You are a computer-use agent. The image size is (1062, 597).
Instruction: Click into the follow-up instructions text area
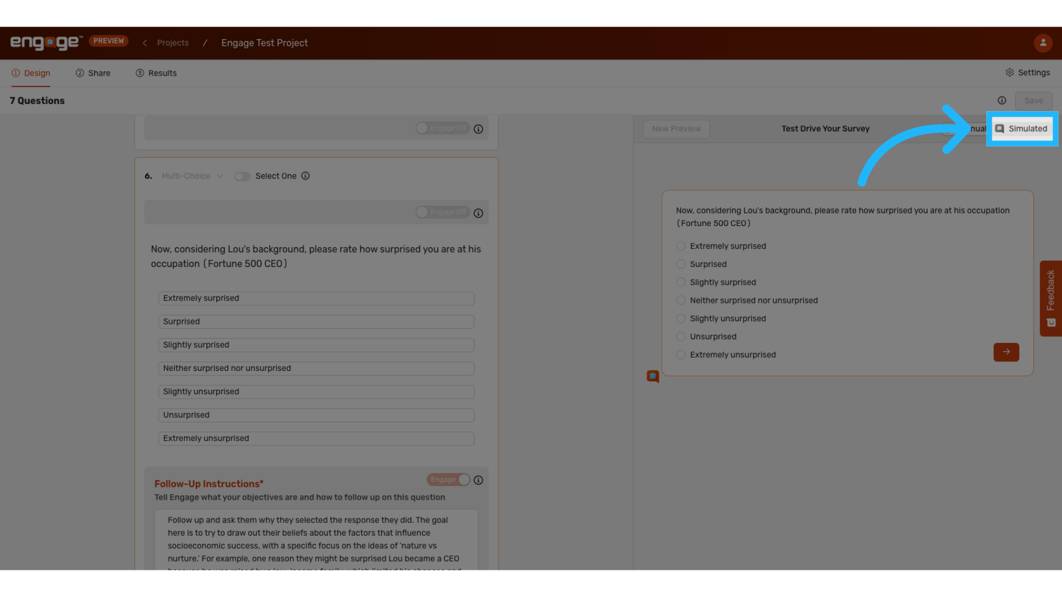(x=316, y=540)
